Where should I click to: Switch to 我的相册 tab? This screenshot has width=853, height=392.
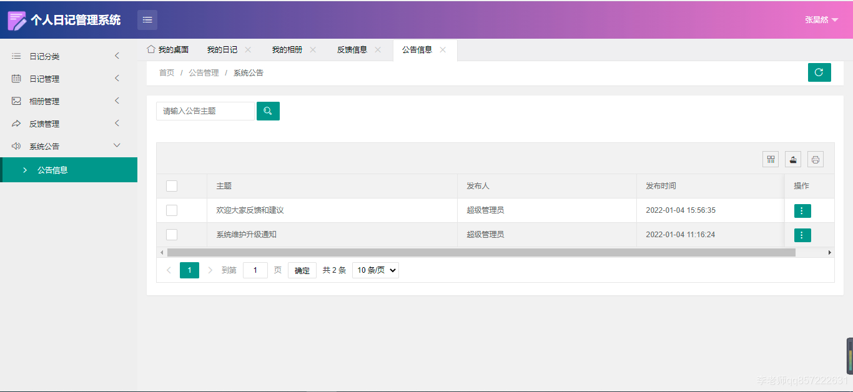287,50
